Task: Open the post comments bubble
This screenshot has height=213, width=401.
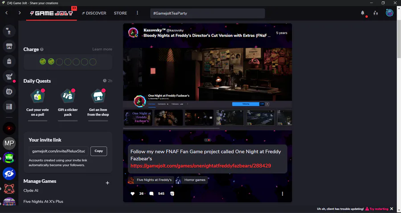Action: pos(151,193)
